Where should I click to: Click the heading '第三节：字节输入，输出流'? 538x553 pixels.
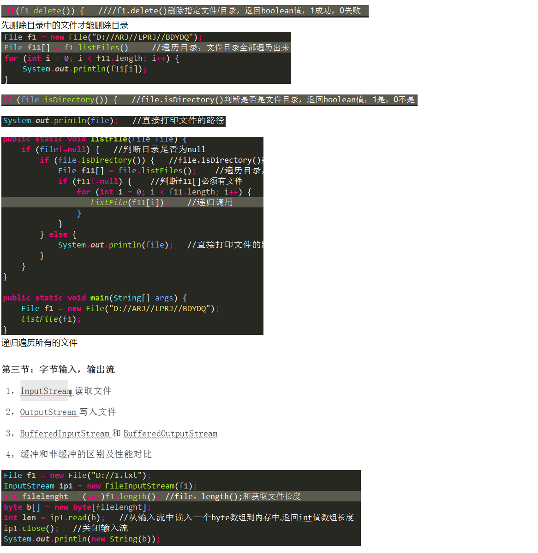tap(58, 370)
